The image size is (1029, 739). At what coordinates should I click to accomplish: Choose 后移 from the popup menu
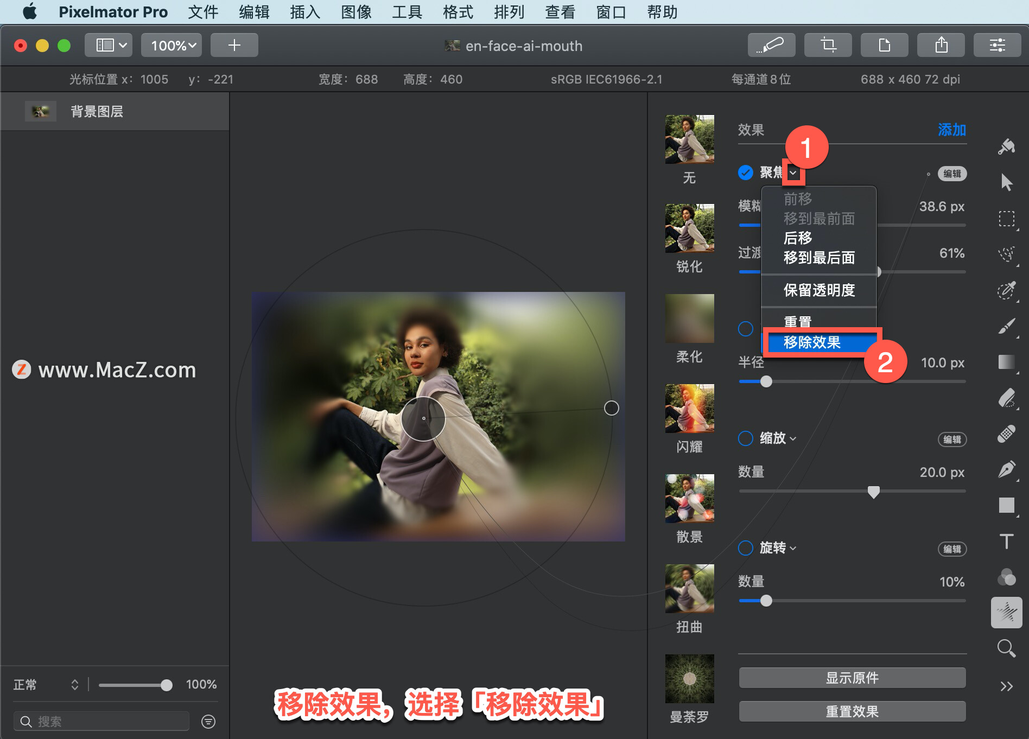pyautogui.click(x=820, y=238)
